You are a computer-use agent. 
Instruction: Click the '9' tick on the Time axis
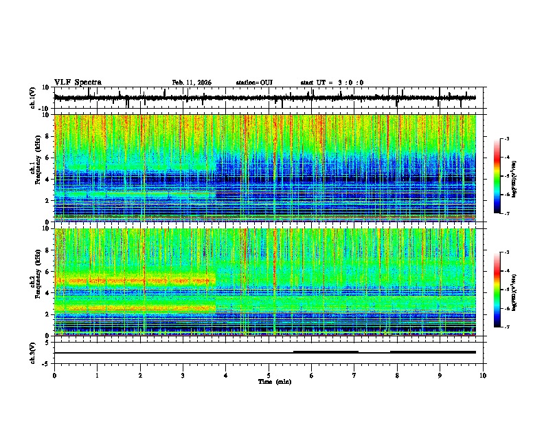tap(440, 376)
